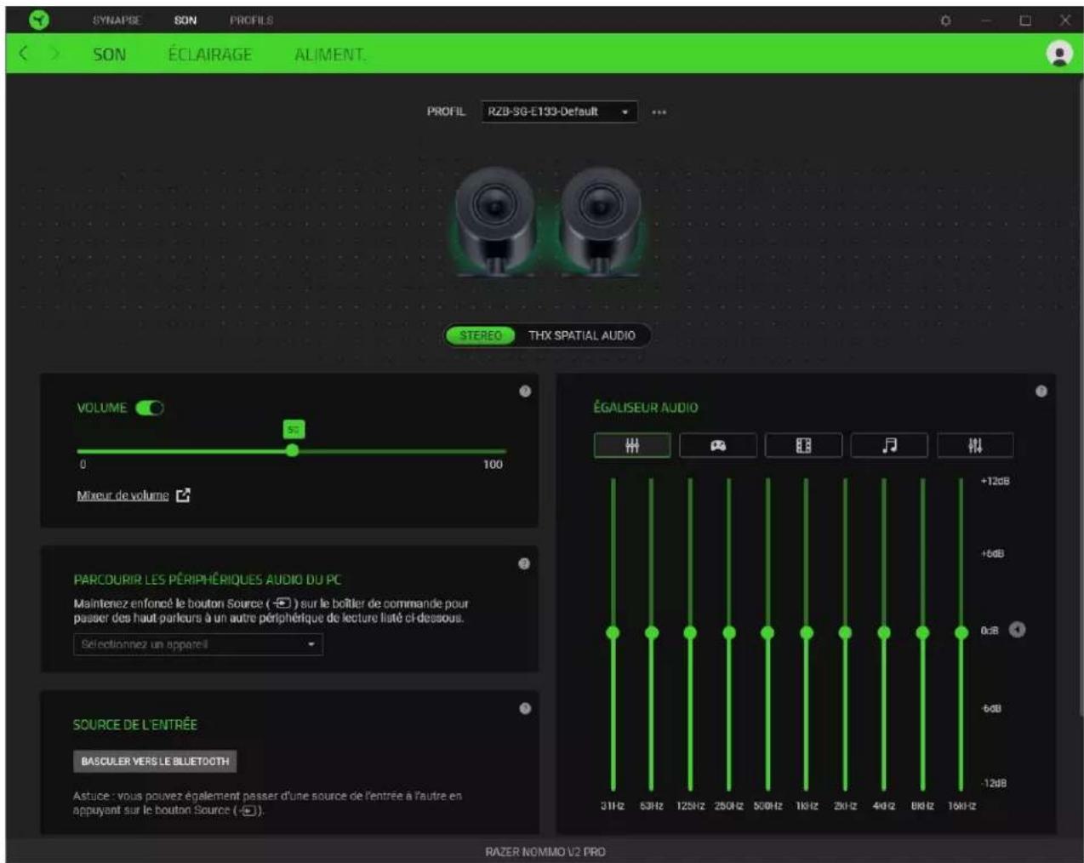This screenshot has height=863, width=1084.
Task: Select the game equalizer preset icon
Action: [718, 445]
